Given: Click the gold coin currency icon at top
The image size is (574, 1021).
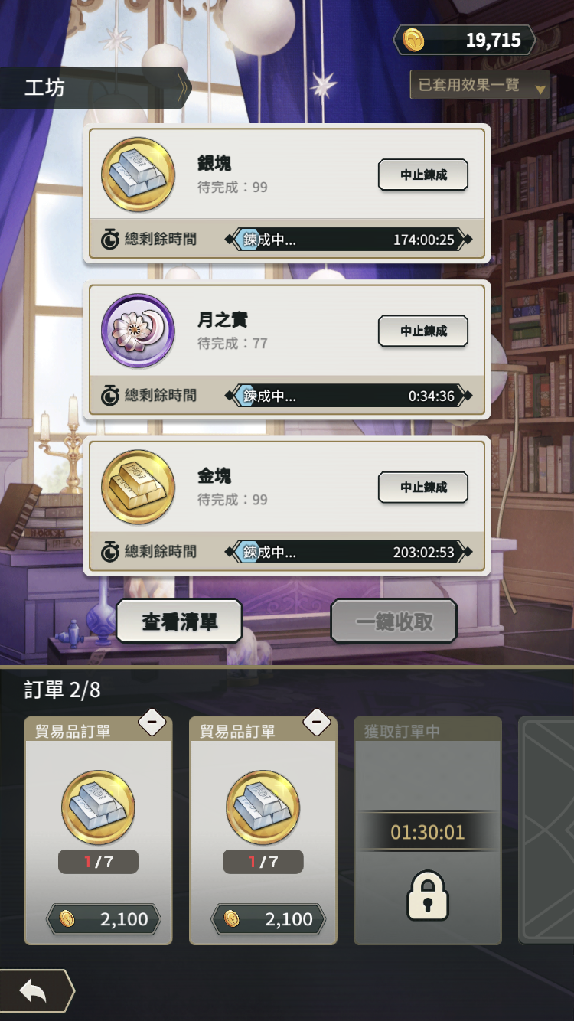Looking at the screenshot, I should click(x=414, y=40).
